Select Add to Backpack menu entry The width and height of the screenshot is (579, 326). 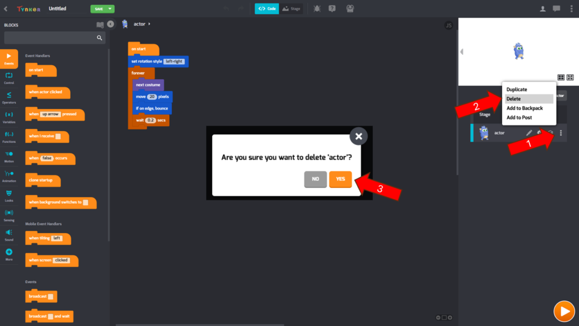pos(524,108)
